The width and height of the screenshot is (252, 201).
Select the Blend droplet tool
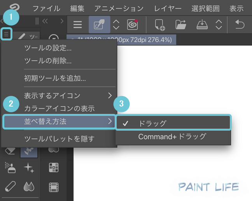pyautogui.click(x=29, y=187)
